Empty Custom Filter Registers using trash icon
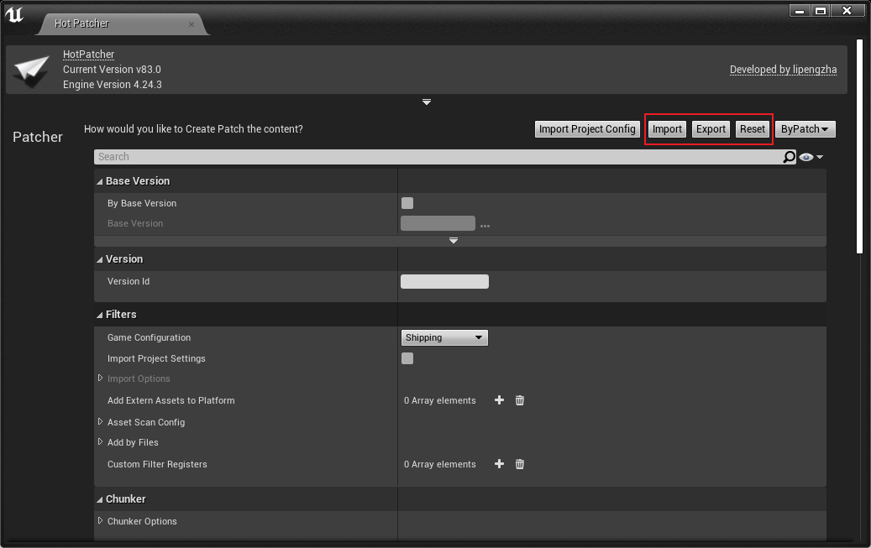This screenshot has height=548, width=871. coord(520,464)
